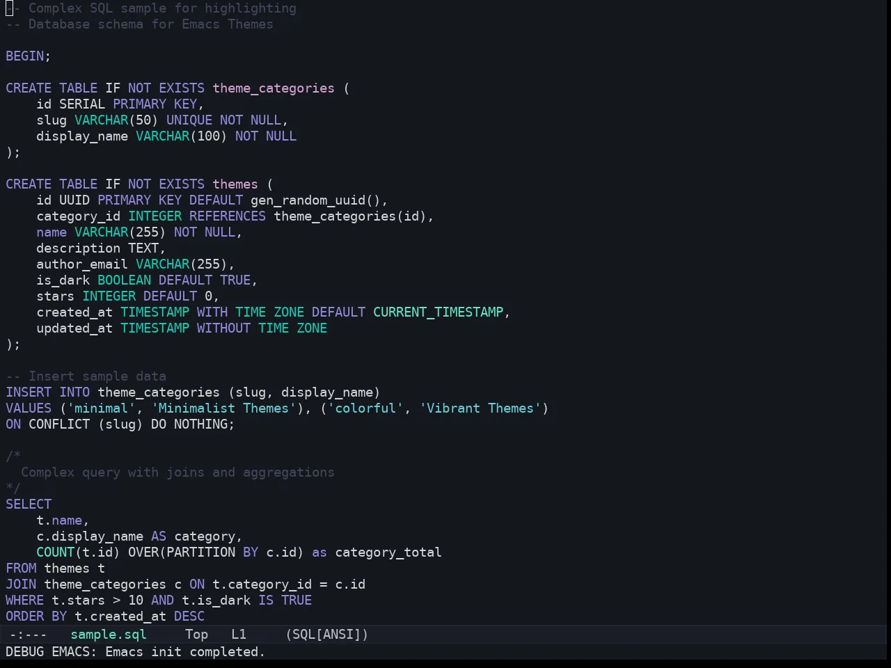Click the JOIN keyword
The width and height of the screenshot is (891, 668).
click(21, 584)
